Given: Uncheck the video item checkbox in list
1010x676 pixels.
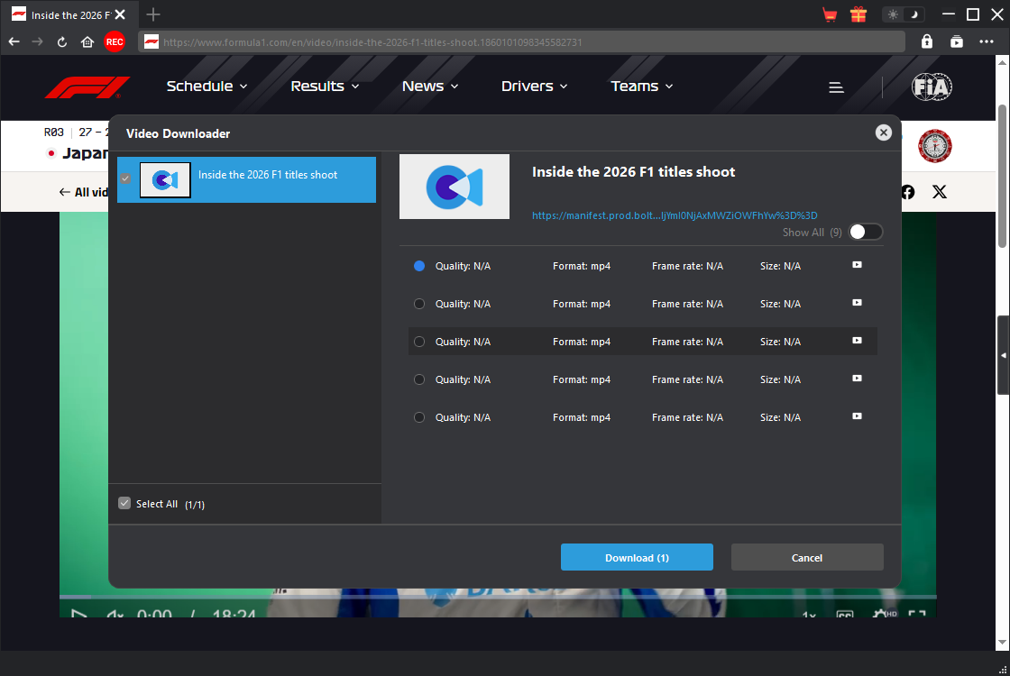Looking at the screenshot, I should click(x=125, y=178).
